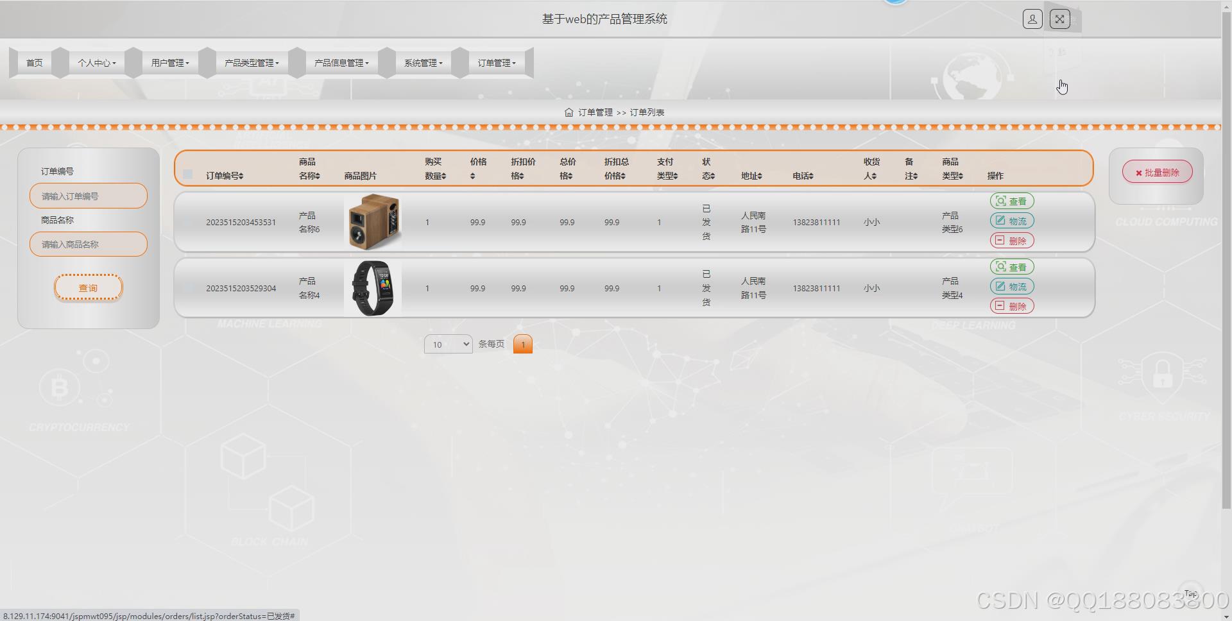Screen dimensions: 1232x621
Task: Select the 首页 menu item
Action: 34,62
